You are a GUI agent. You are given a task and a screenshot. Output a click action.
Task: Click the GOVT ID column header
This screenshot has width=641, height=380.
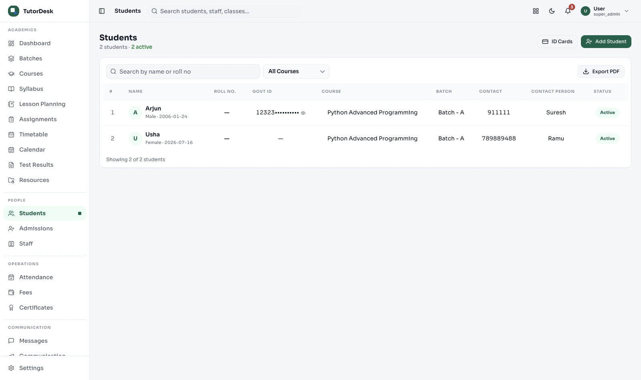tap(262, 92)
